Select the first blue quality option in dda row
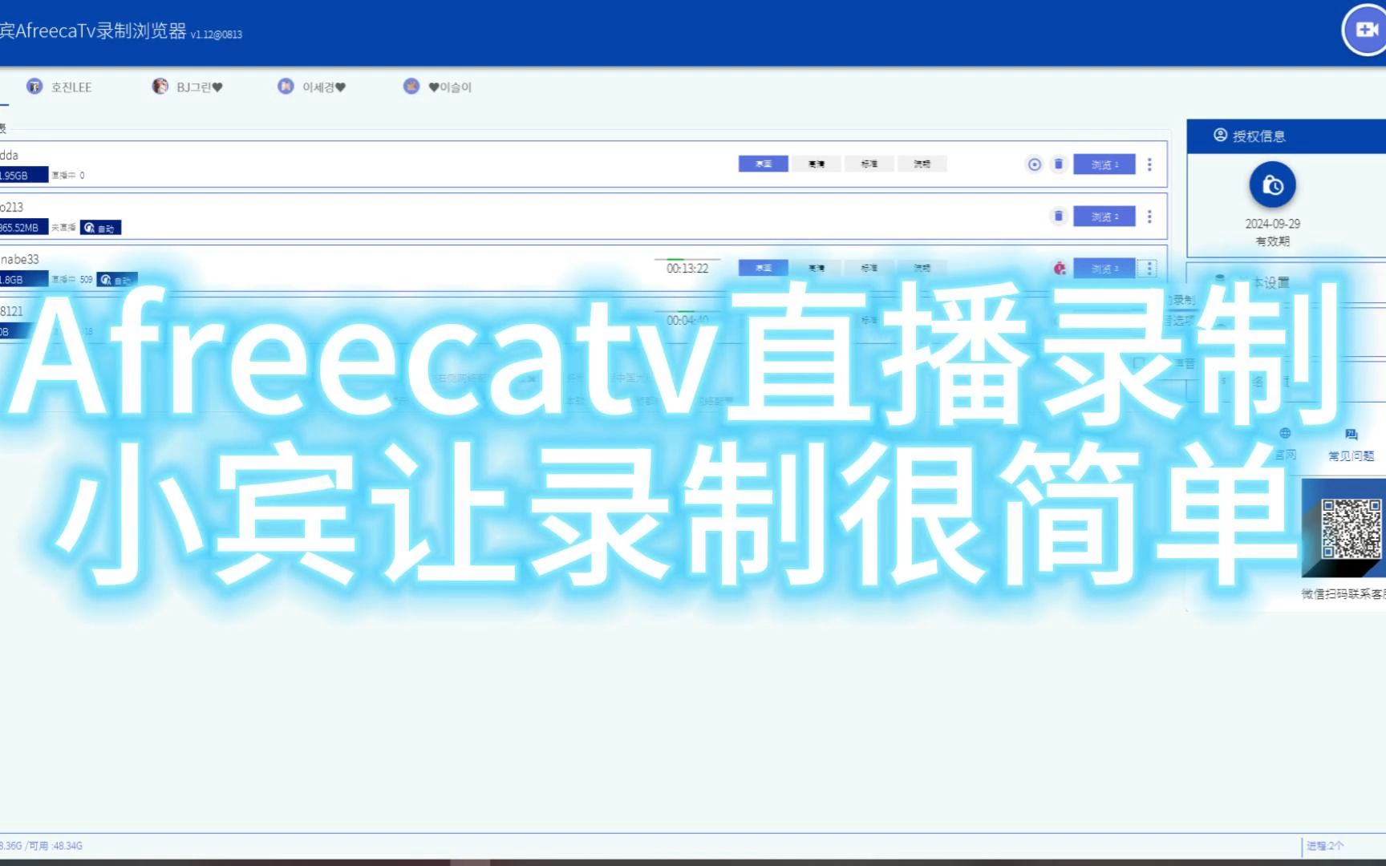This screenshot has height=866, width=1386. pos(763,164)
